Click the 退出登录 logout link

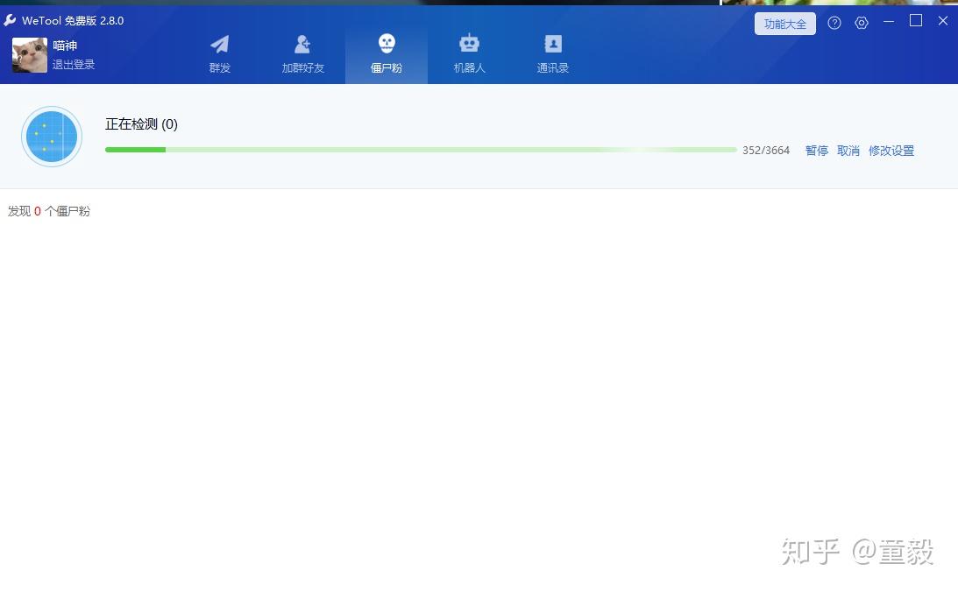click(x=74, y=65)
